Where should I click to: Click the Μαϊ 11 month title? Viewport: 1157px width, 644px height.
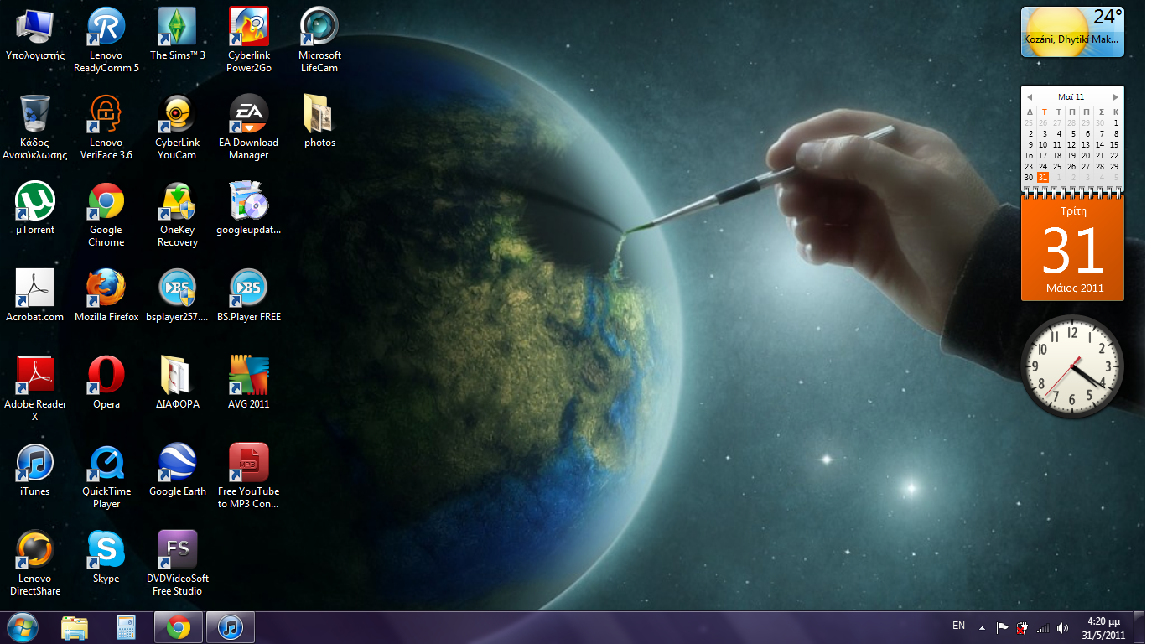1071,97
